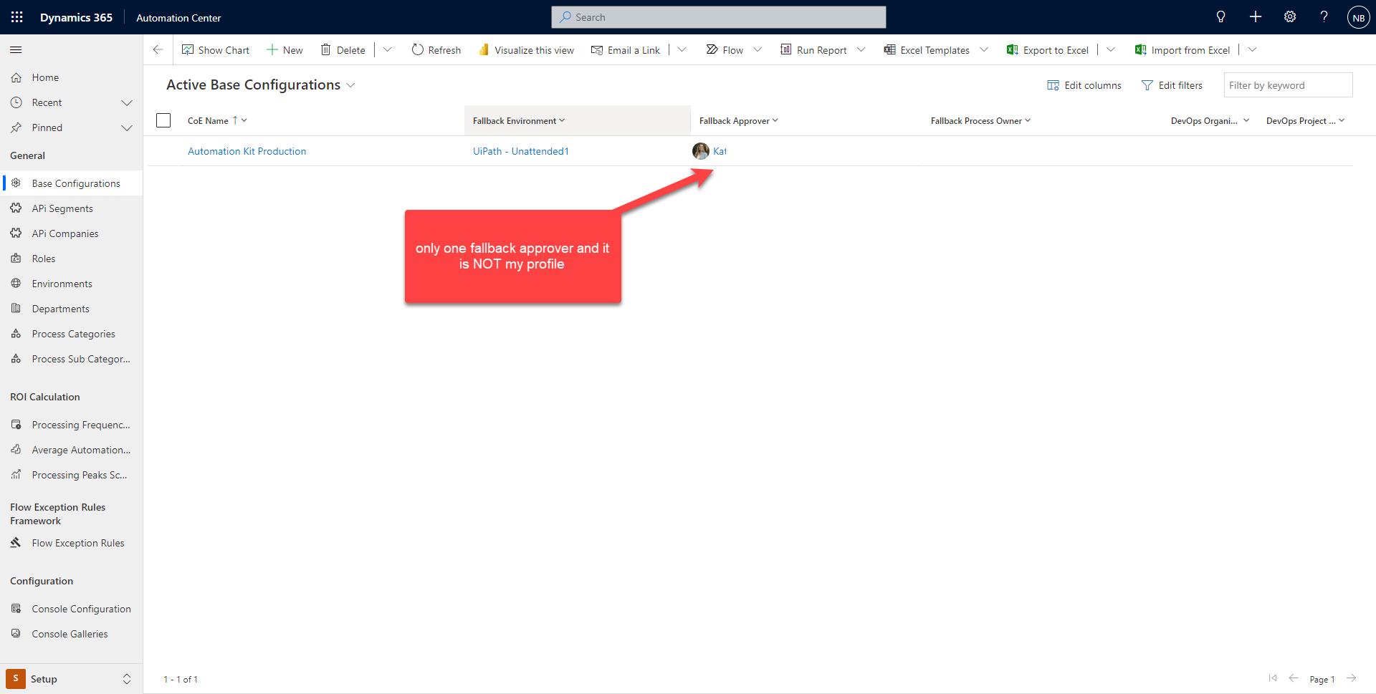Image resolution: width=1376 pixels, height=694 pixels.
Task: Select Environments in the General menu
Action: click(62, 283)
